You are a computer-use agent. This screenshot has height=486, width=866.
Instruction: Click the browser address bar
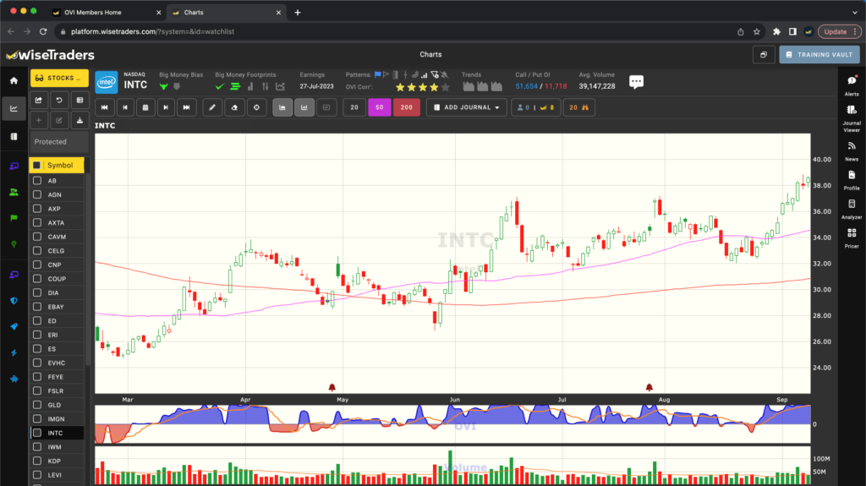(x=393, y=31)
